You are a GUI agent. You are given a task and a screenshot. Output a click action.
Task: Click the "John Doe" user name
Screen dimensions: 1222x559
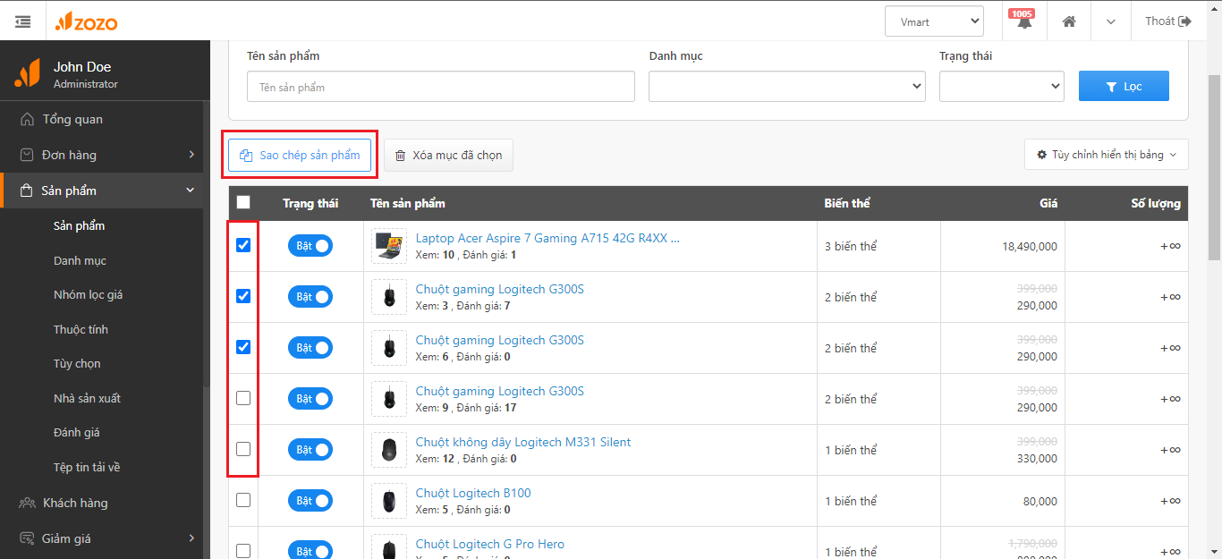(x=82, y=67)
